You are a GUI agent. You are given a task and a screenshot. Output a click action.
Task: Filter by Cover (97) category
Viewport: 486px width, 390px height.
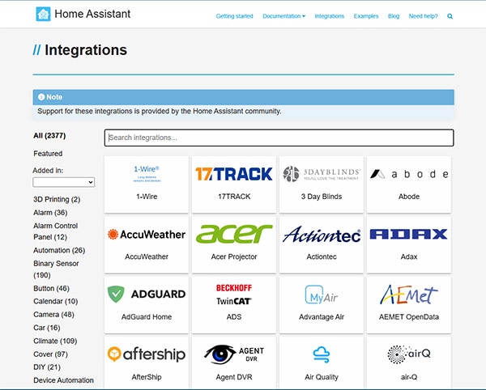[50, 354]
